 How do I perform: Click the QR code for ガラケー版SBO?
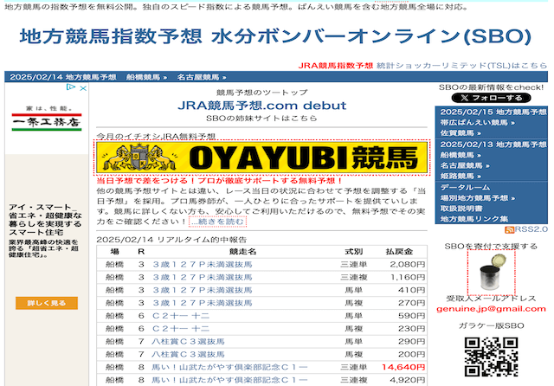[491, 357]
